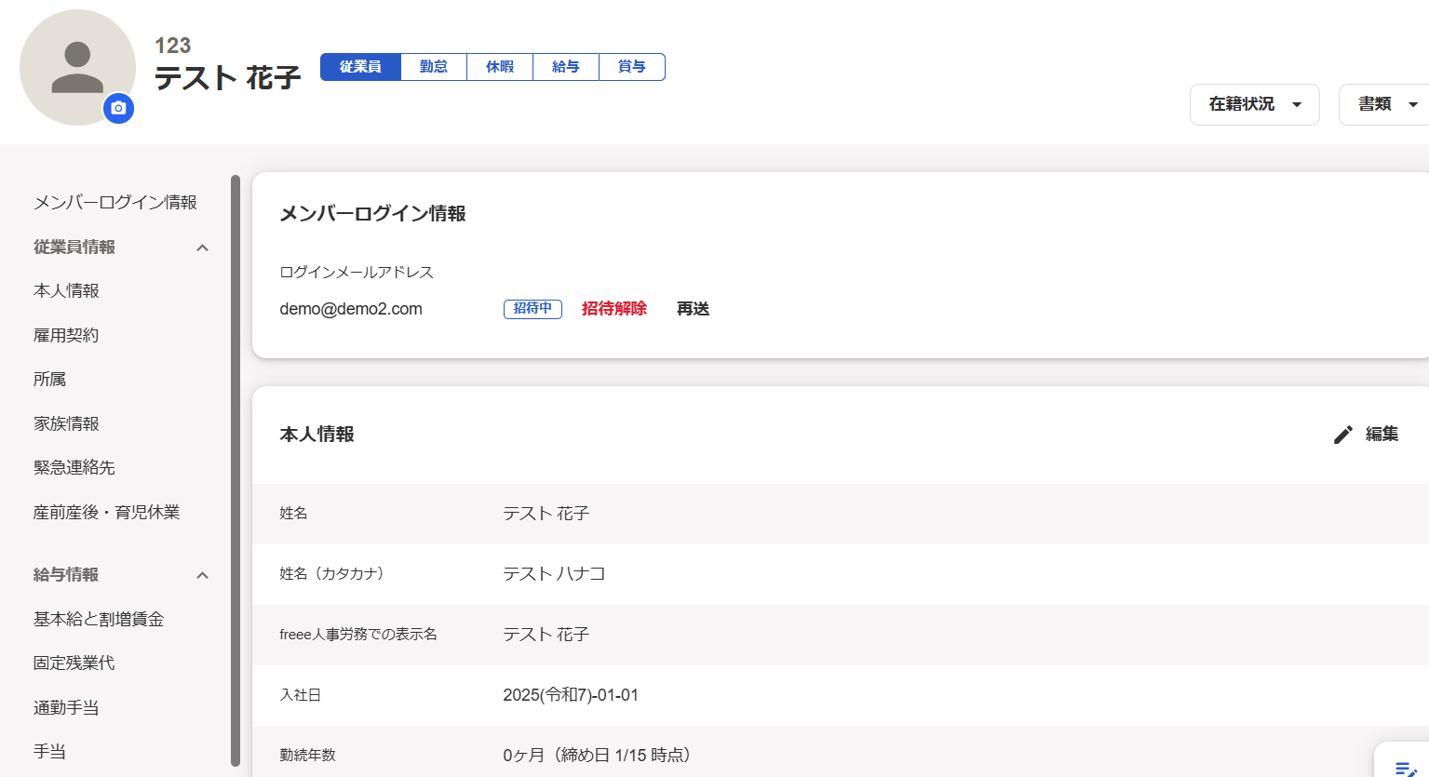Open the 在籍状況 dropdown

click(1254, 104)
